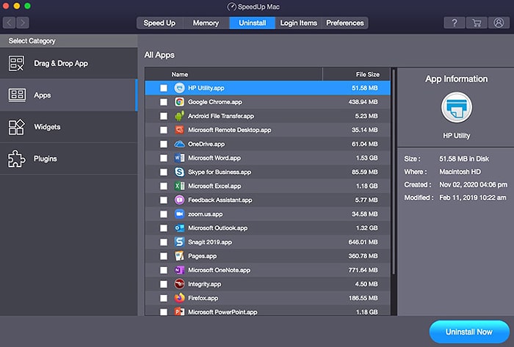
Task: Click the Google Chrome app icon
Action: click(x=179, y=102)
